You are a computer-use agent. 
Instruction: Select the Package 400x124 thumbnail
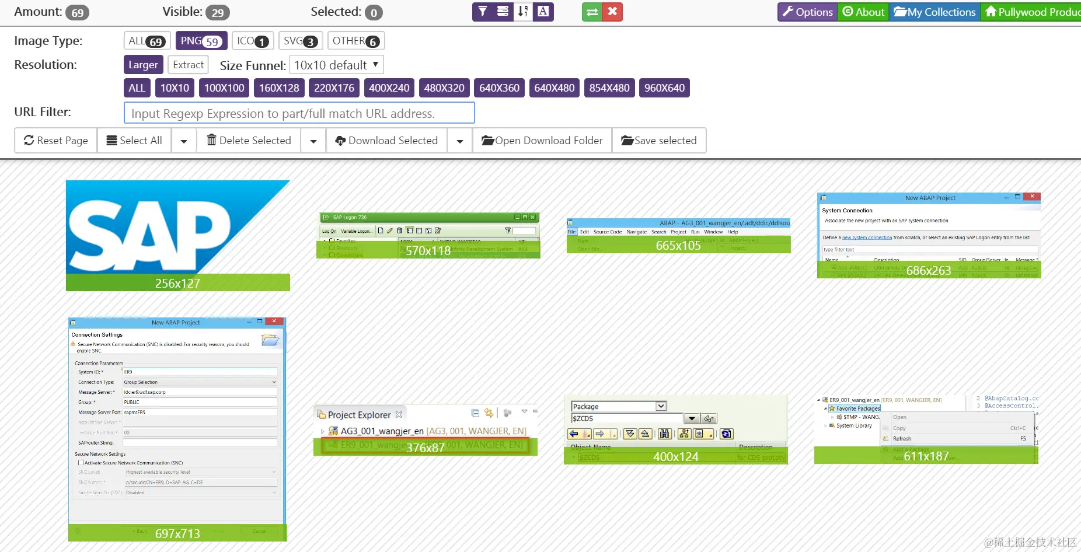(676, 430)
